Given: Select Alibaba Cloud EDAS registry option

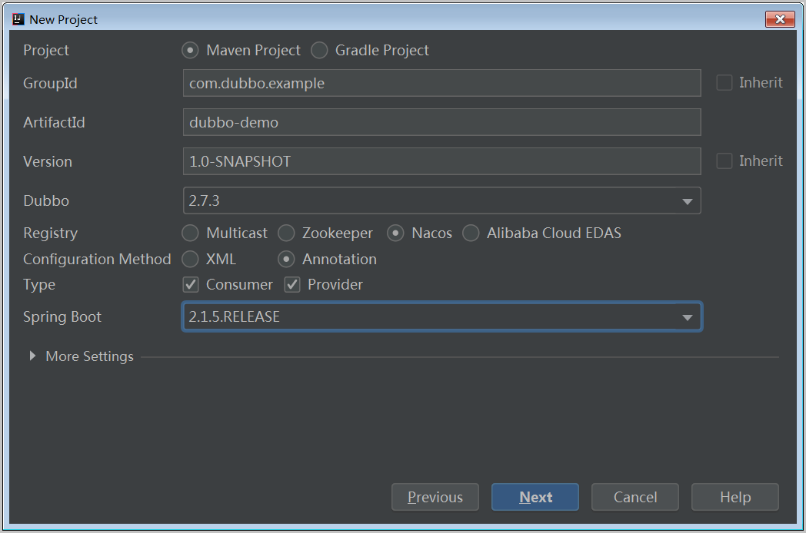Looking at the screenshot, I should (x=471, y=233).
